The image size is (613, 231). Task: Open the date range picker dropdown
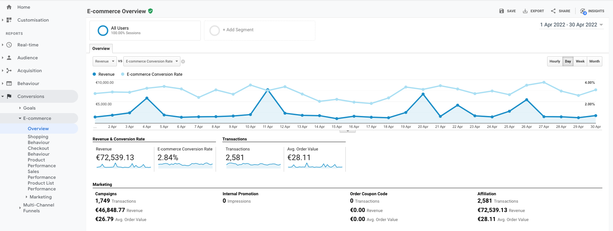coord(571,25)
